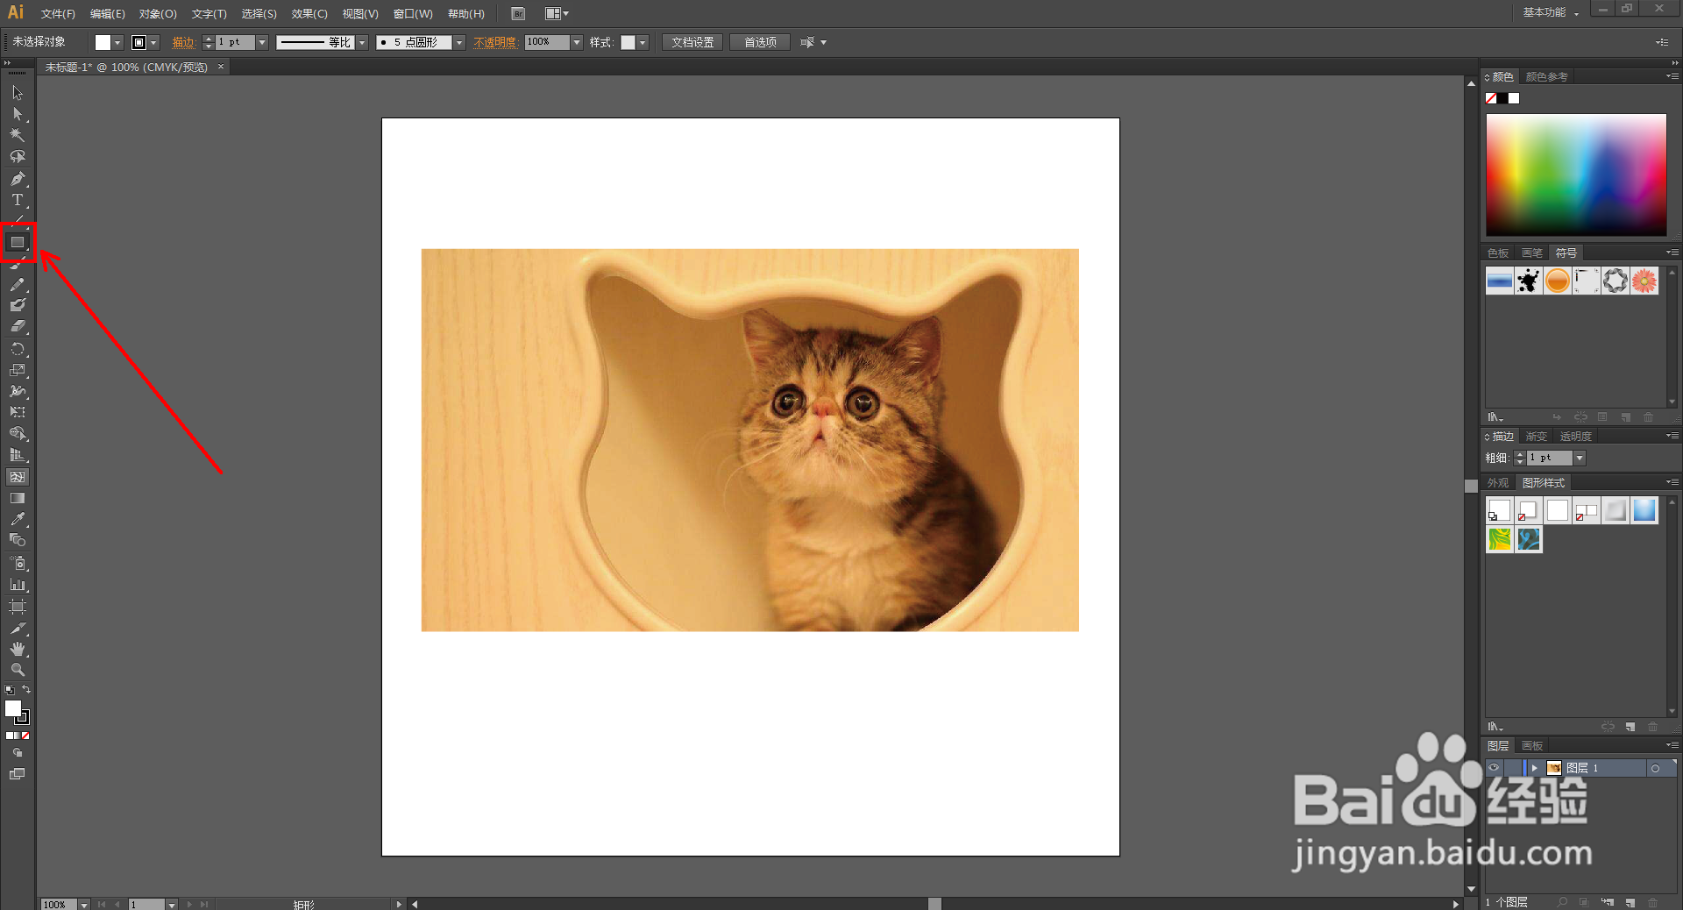Toggle the lock column of 图层 1
The image size is (1683, 910).
coord(1512,768)
